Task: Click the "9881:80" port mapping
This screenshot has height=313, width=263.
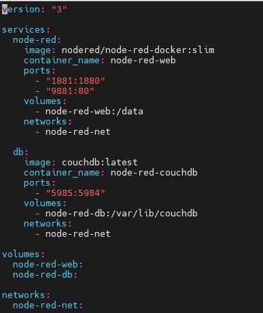Action: coord(70,91)
